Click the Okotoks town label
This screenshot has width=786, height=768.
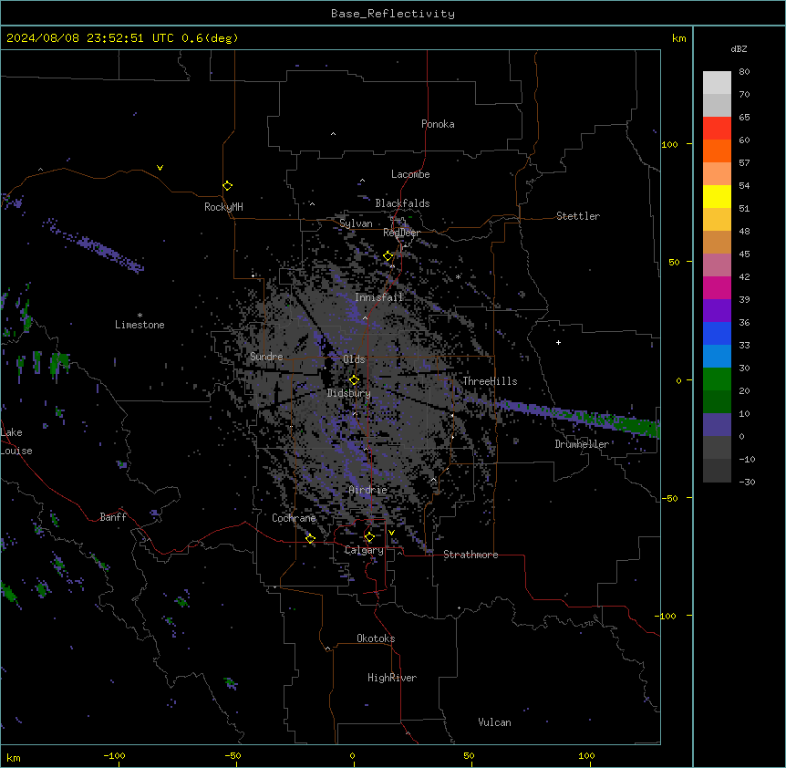pyautogui.click(x=376, y=638)
